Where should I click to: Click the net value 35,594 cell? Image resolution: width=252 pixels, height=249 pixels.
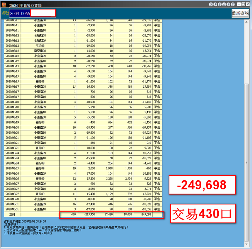pos(143,87)
